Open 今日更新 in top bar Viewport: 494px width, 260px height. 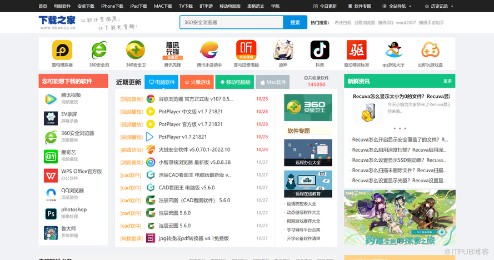325,6
